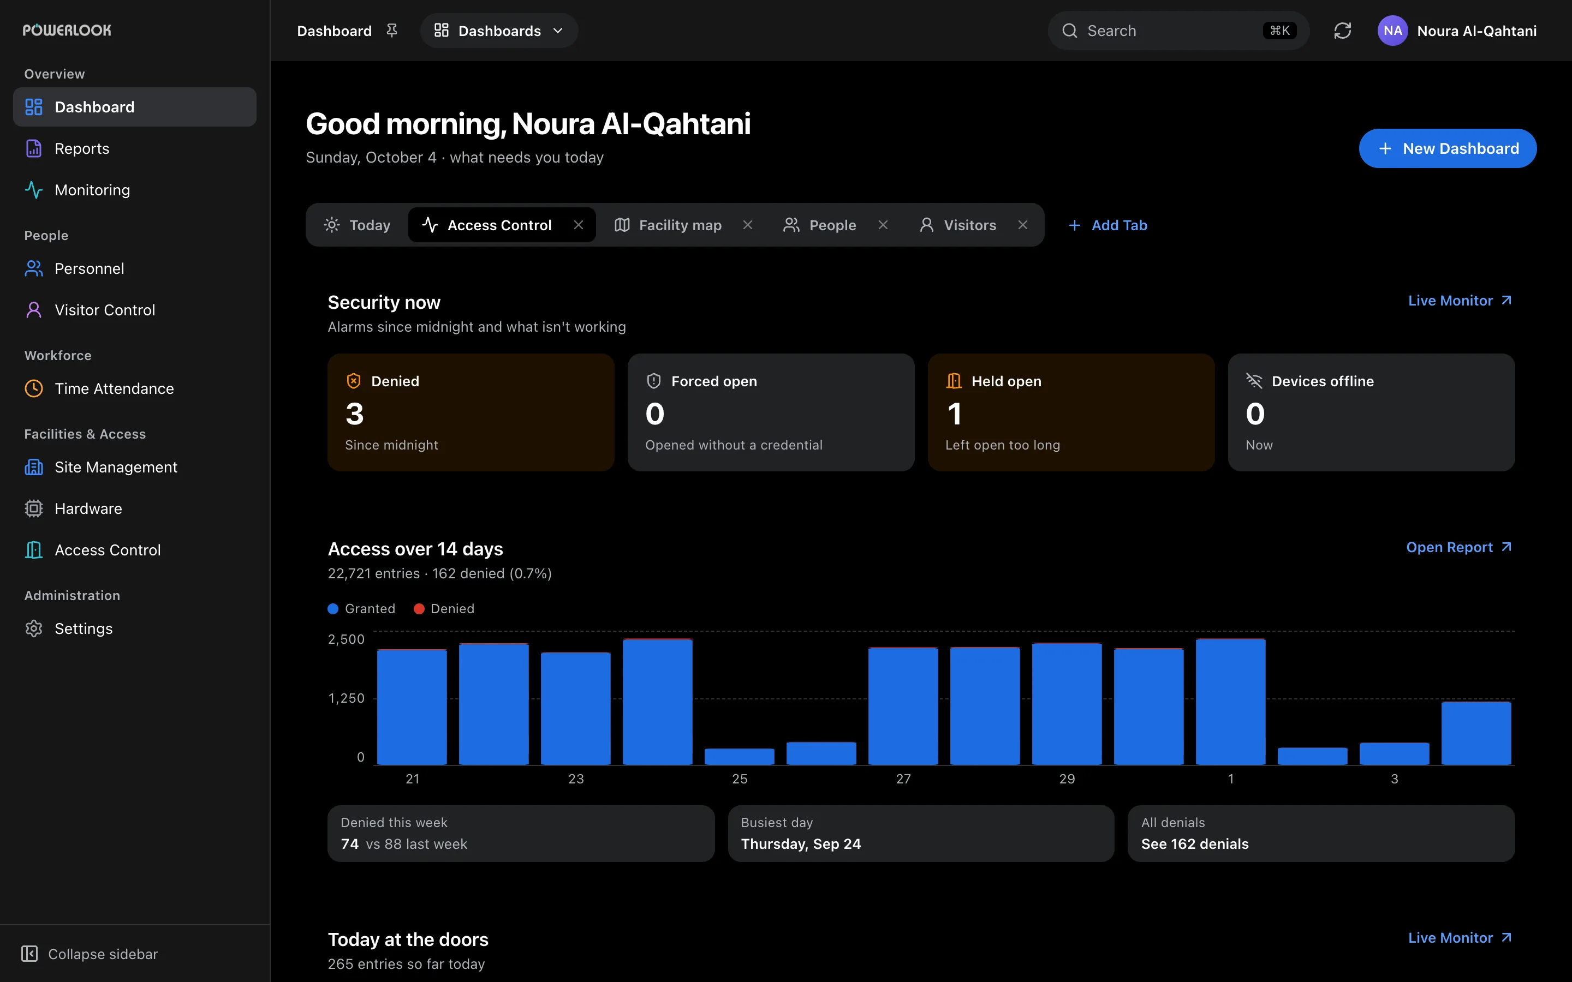
Task: Open the Denied this week card
Action: pos(521,834)
